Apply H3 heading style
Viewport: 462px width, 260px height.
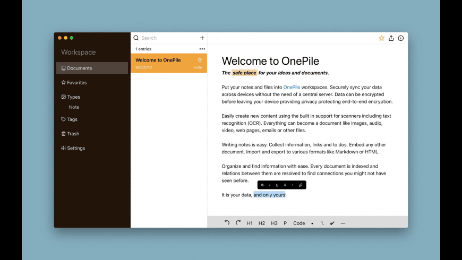(x=274, y=223)
